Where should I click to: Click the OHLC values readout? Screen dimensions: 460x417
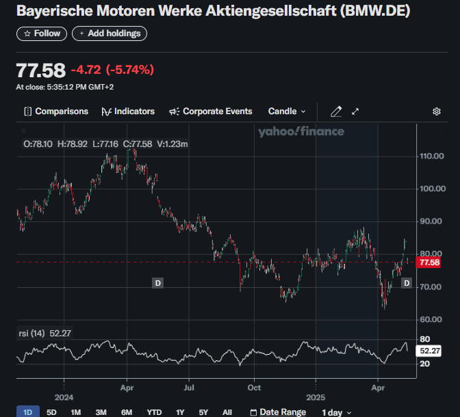[x=105, y=144]
